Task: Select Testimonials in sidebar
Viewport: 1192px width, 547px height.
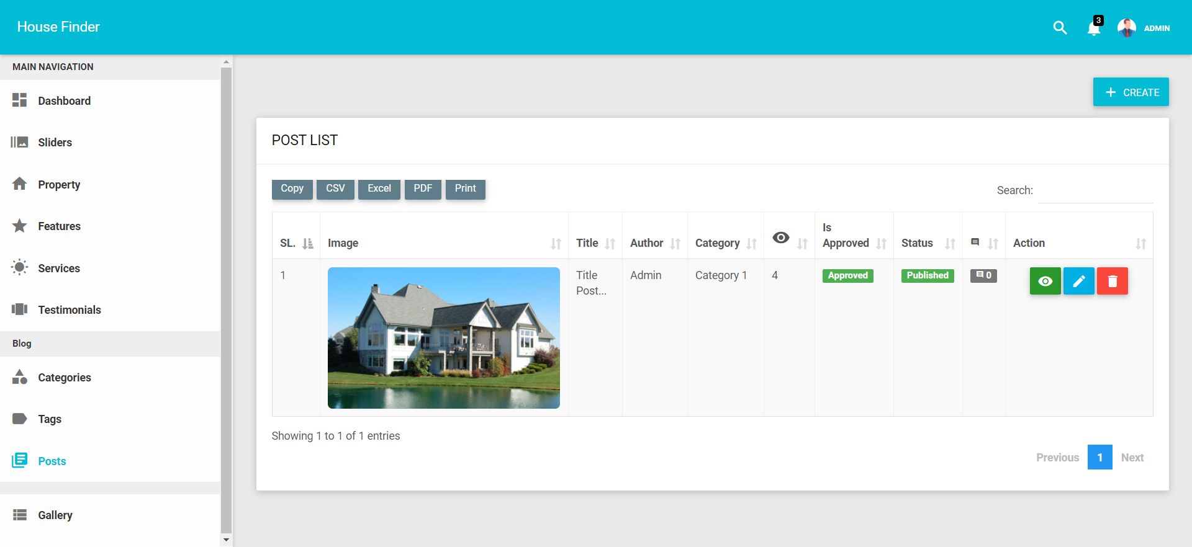Action: pyautogui.click(x=110, y=309)
